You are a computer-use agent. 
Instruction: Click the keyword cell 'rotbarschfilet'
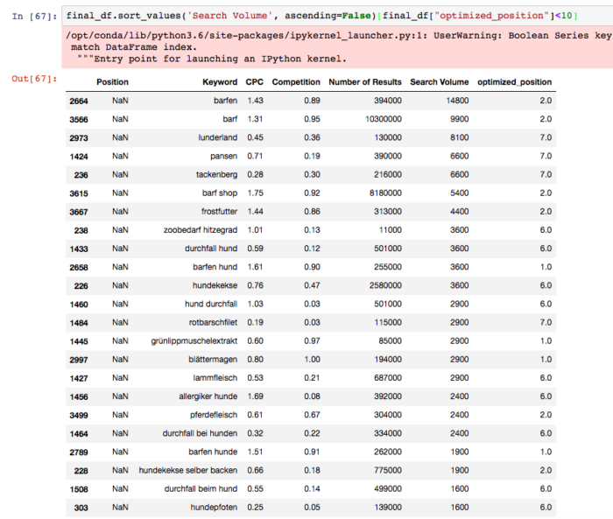213,322
